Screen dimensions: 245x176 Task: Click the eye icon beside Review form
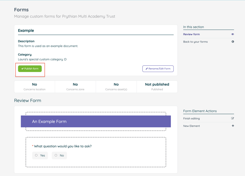(x=233, y=34)
